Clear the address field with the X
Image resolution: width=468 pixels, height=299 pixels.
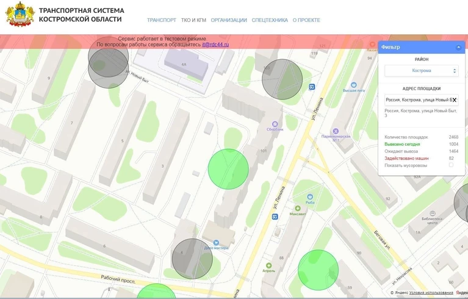tap(454, 100)
